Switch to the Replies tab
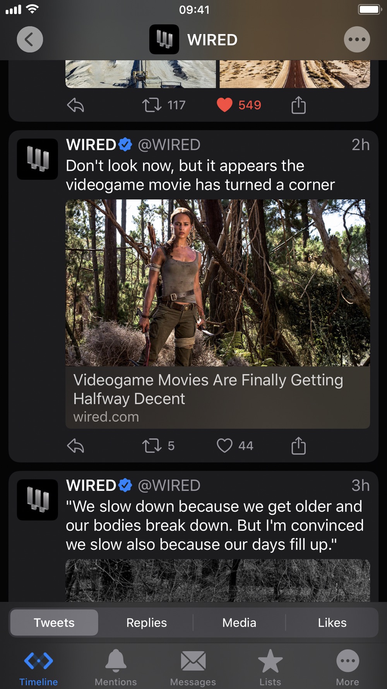The width and height of the screenshot is (387, 689). (x=147, y=622)
